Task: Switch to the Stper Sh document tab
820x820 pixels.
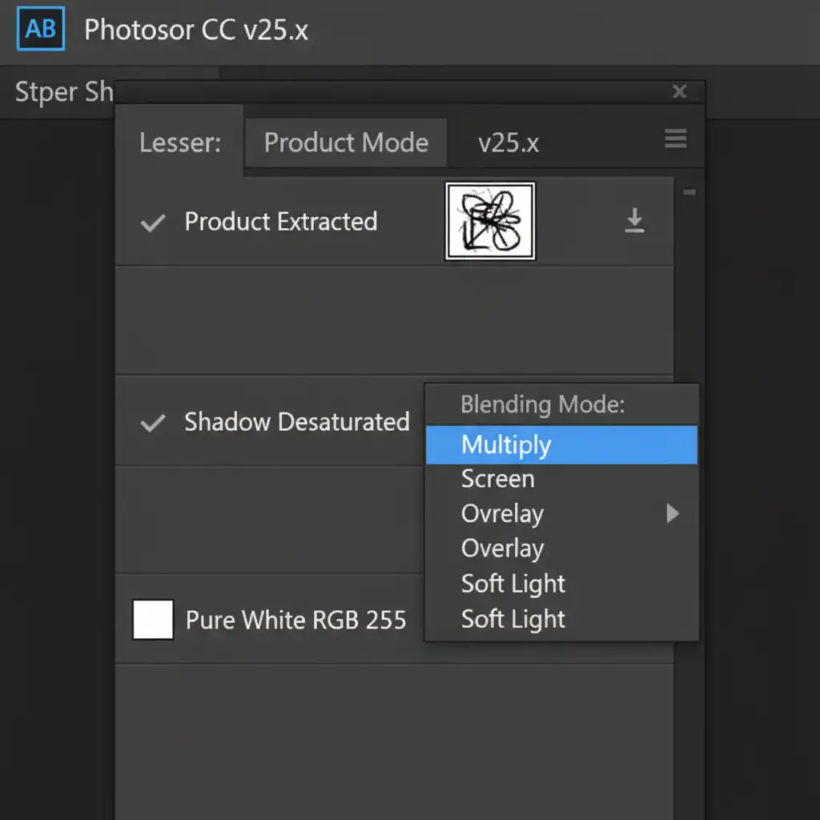Action: click(x=64, y=92)
